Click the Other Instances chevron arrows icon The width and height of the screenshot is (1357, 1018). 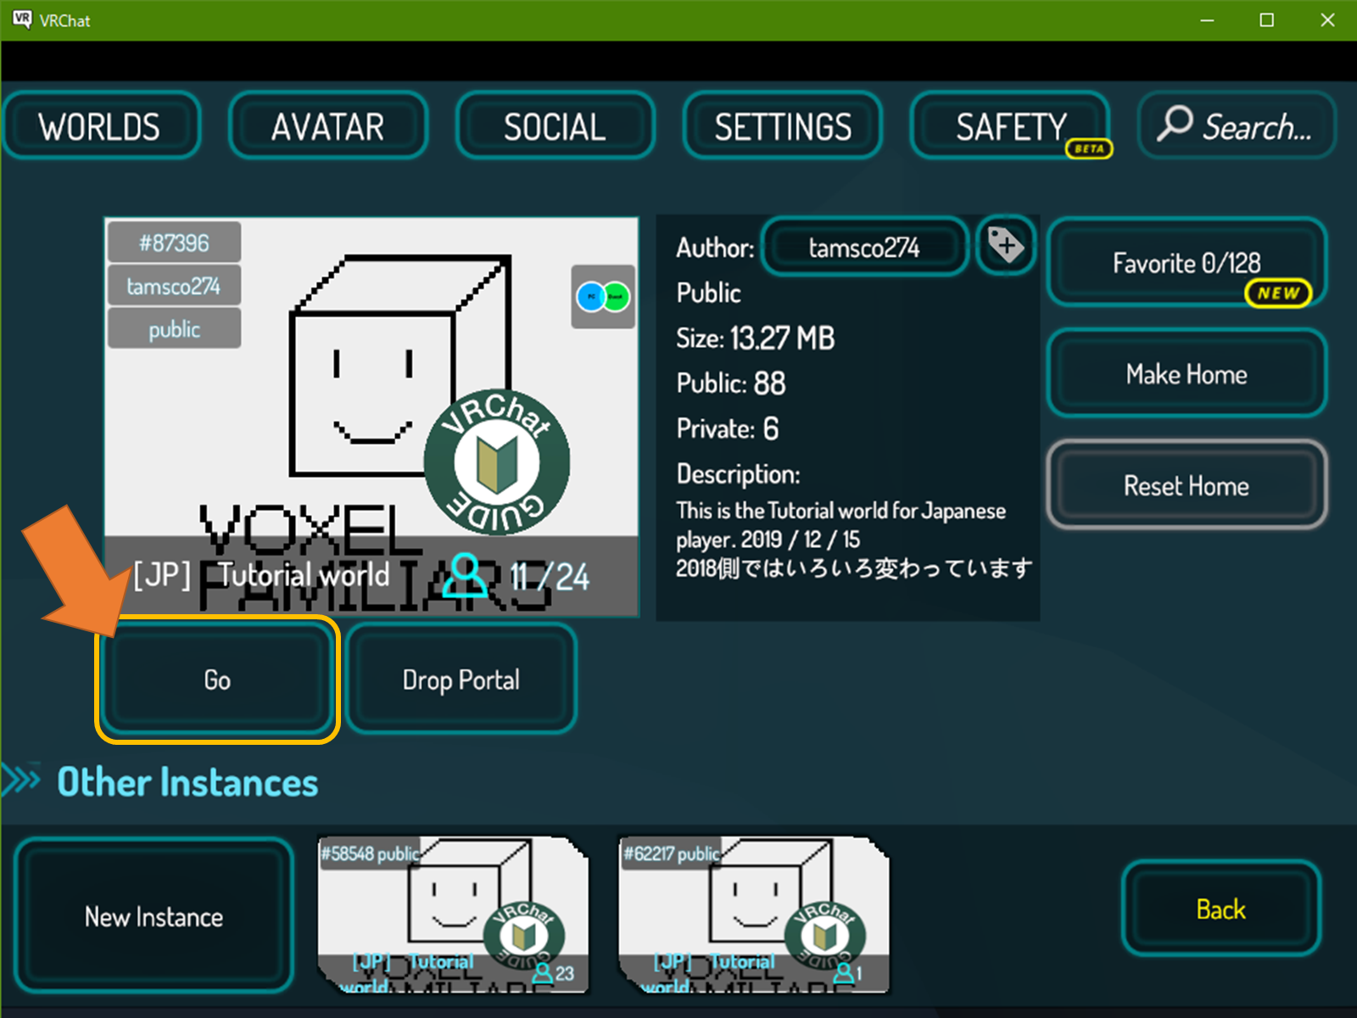pyautogui.click(x=22, y=779)
